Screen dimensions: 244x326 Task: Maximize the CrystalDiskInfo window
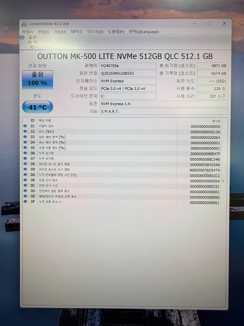tap(209, 23)
